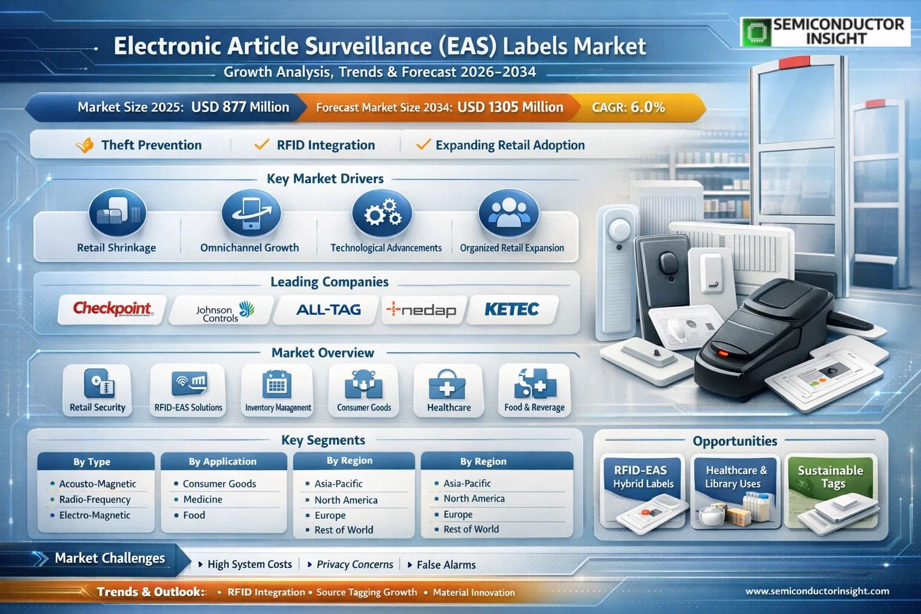921x614 pixels.
Task: Click the Technological Advancements gears icon
Action: coord(382,213)
